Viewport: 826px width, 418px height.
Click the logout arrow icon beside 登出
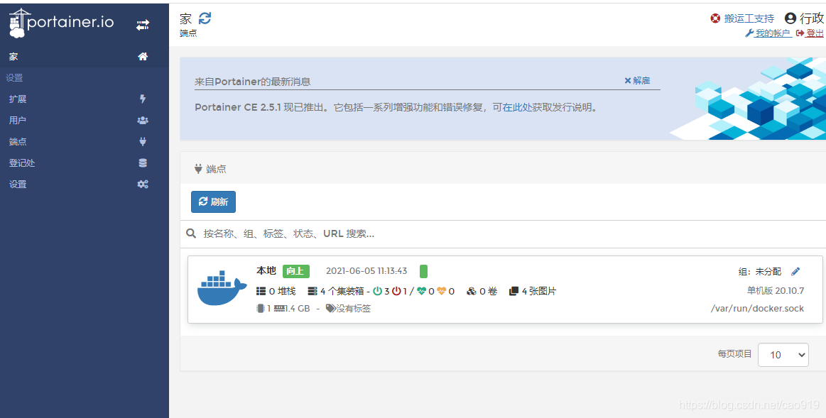click(800, 33)
